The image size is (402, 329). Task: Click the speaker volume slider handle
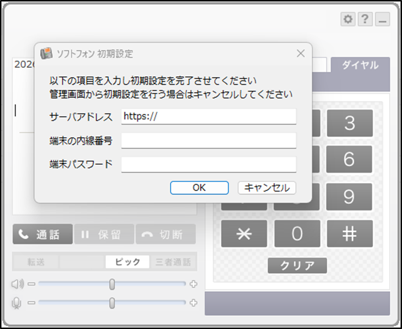coord(112,284)
